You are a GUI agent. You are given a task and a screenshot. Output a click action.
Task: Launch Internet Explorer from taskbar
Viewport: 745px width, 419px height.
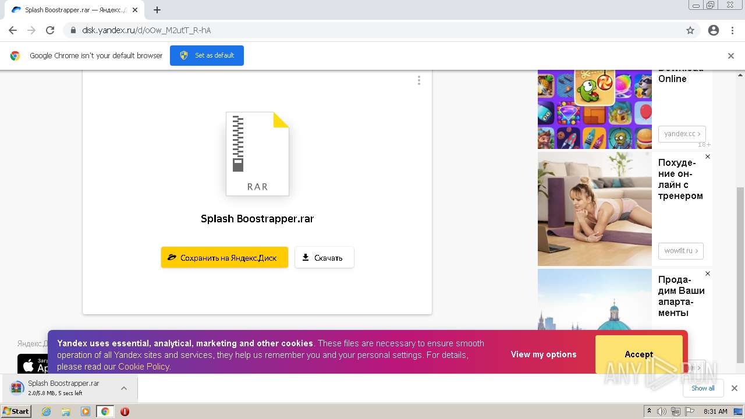pos(47,411)
